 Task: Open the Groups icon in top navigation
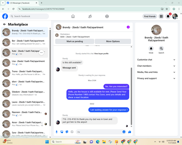107,16
